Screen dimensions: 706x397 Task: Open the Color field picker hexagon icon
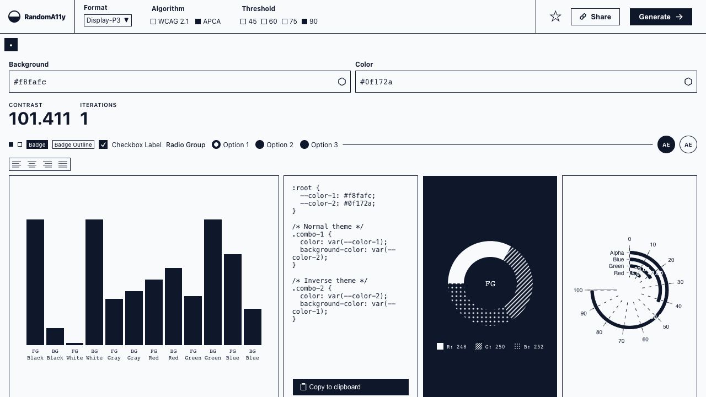tap(688, 82)
